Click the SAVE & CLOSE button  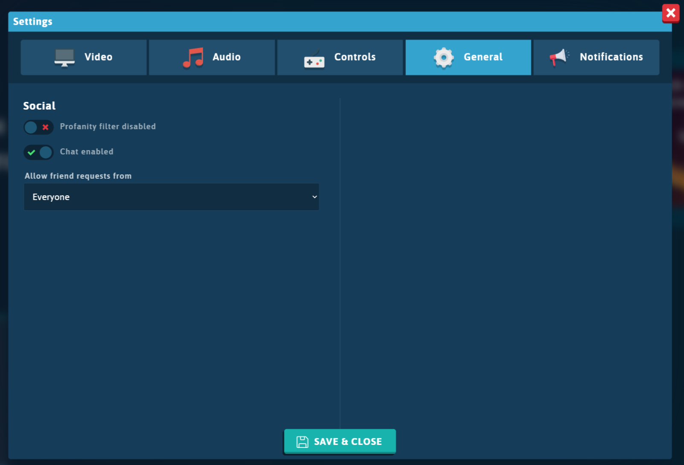tap(340, 442)
